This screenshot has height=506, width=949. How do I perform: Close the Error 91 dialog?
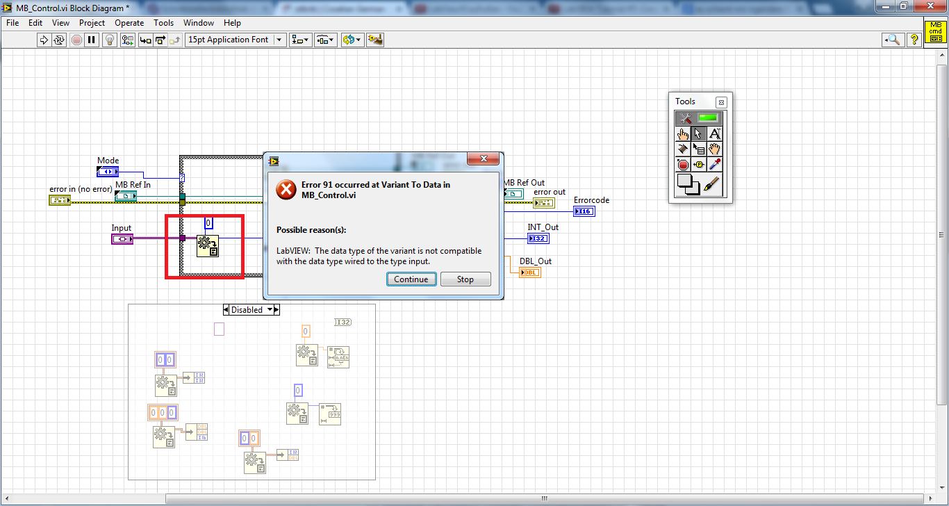pyautogui.click(x=482, y=159)
